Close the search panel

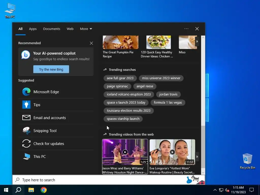pos(197,29)
